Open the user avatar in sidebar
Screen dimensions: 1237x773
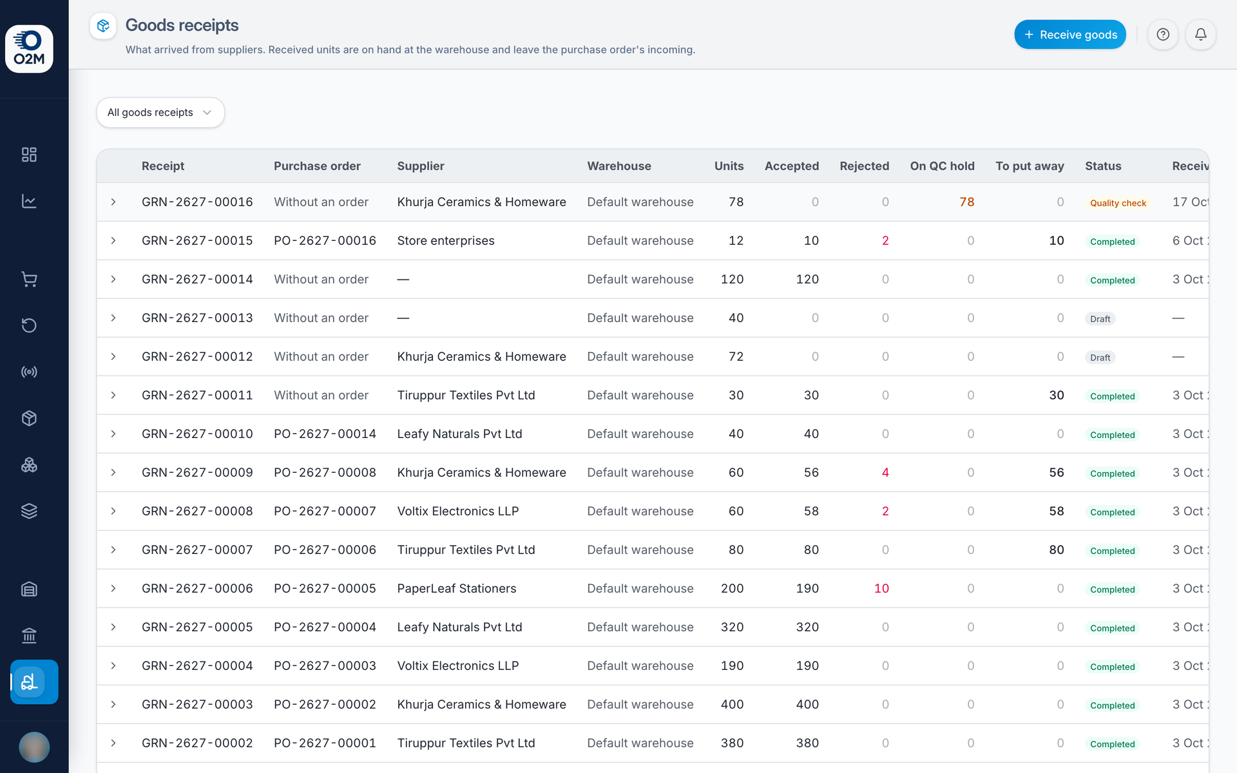coord(34,747)
